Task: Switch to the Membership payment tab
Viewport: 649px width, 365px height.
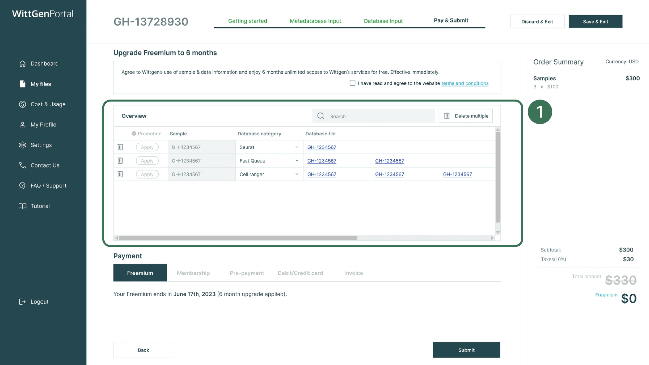Action: [193, 273]
